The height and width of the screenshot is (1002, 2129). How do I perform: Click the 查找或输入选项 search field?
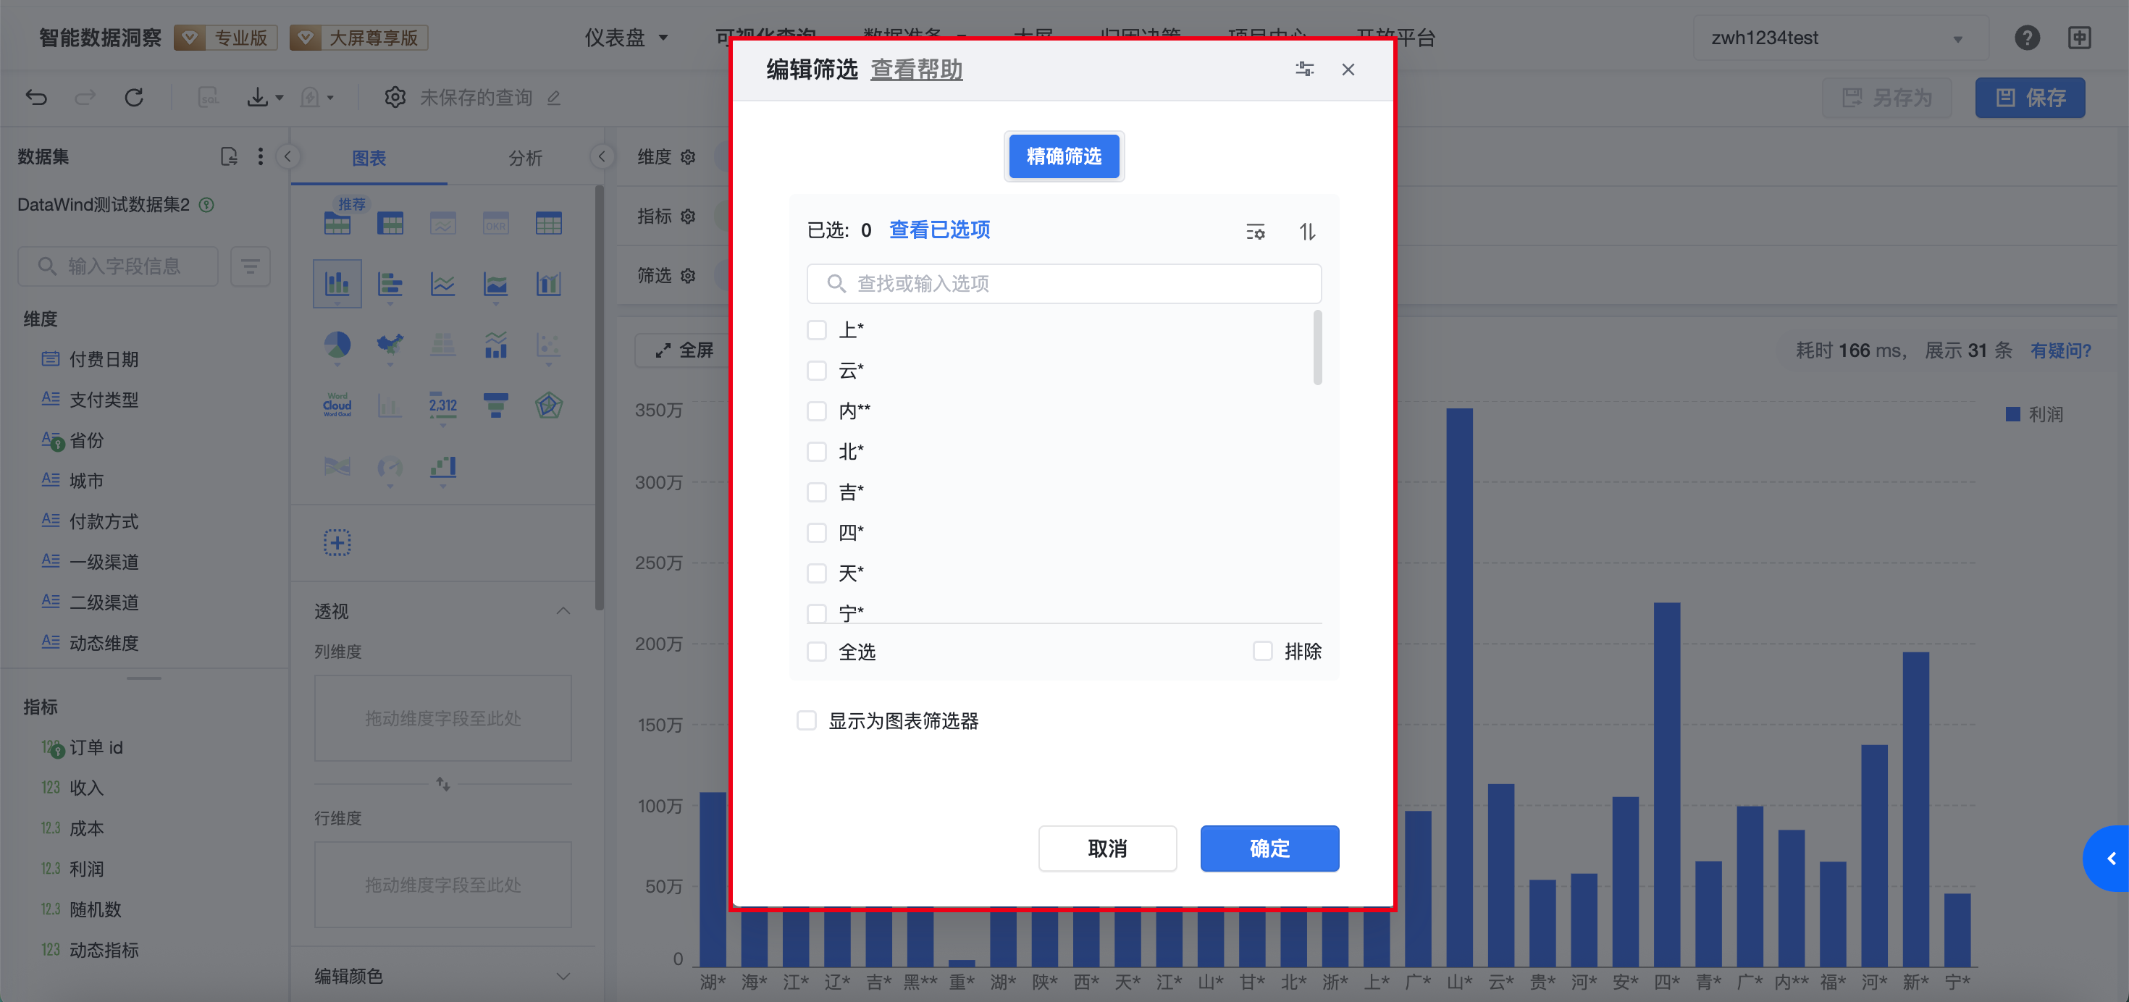tap(1064, 283)
